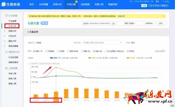Click the tallest orange bar in chart
Image resolution: width=175 pixels, height=107 pixels.
(76, 93)
